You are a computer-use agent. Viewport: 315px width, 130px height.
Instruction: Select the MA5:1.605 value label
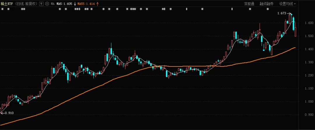(64, 4)
